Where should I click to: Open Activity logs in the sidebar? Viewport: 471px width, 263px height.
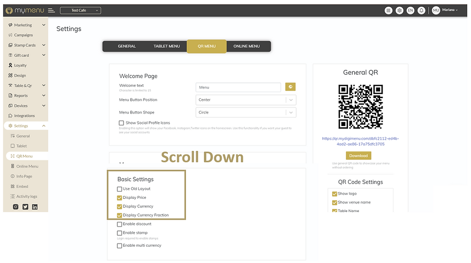pyautogui.click(x=26, y=196)
